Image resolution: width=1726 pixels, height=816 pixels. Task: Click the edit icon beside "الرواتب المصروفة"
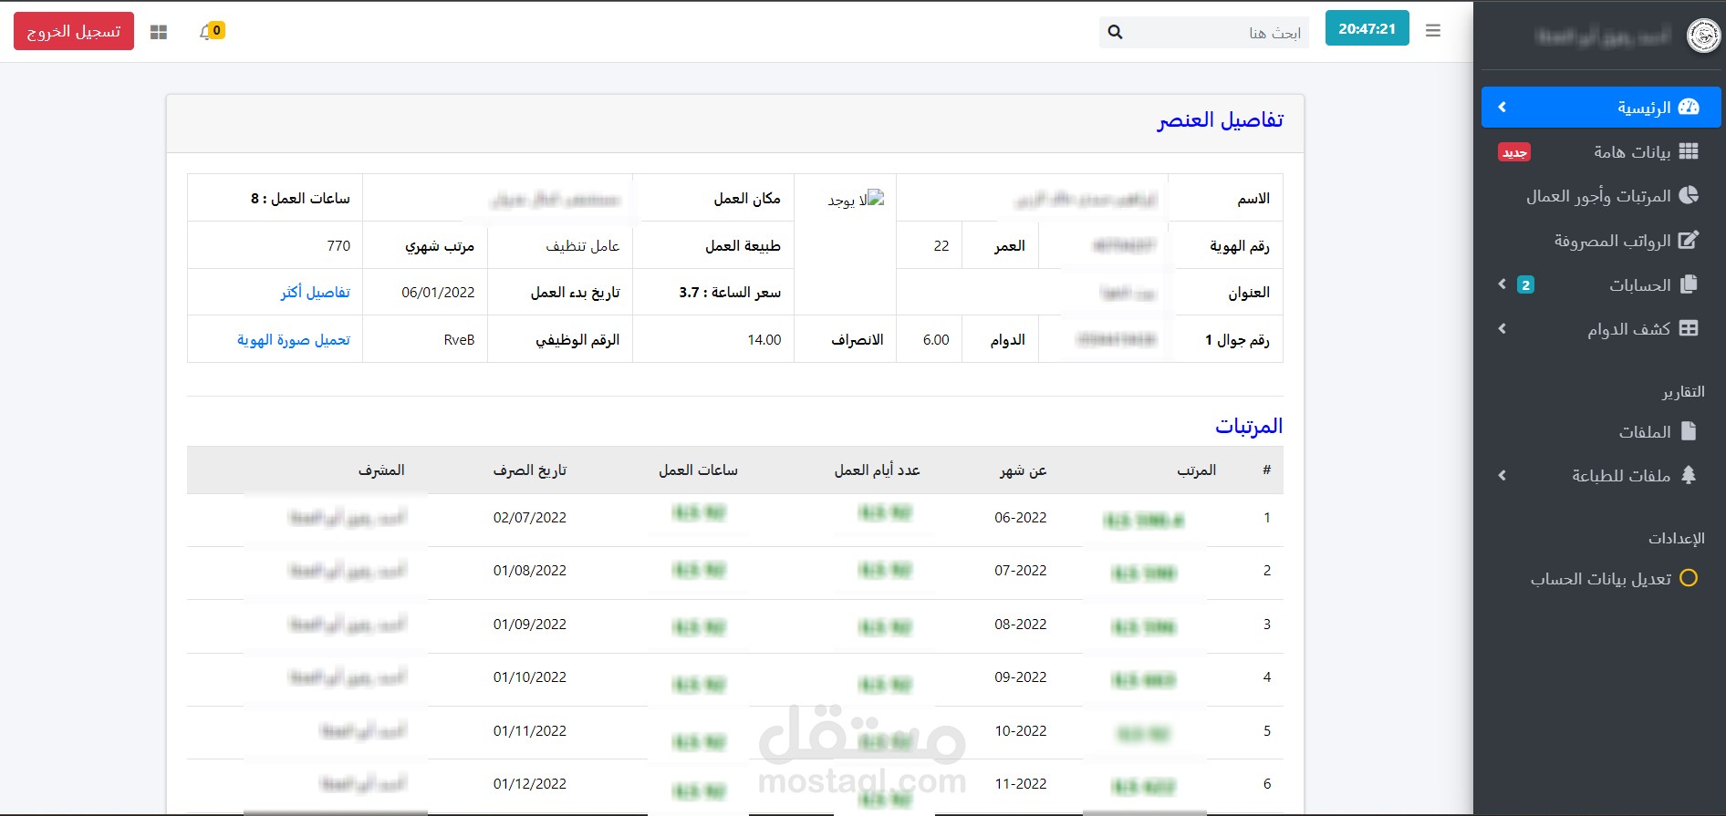click(1689, 240)
